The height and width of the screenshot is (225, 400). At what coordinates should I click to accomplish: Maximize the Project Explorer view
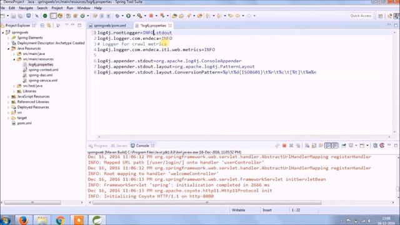pyautogui.click(x=79, y=25)
